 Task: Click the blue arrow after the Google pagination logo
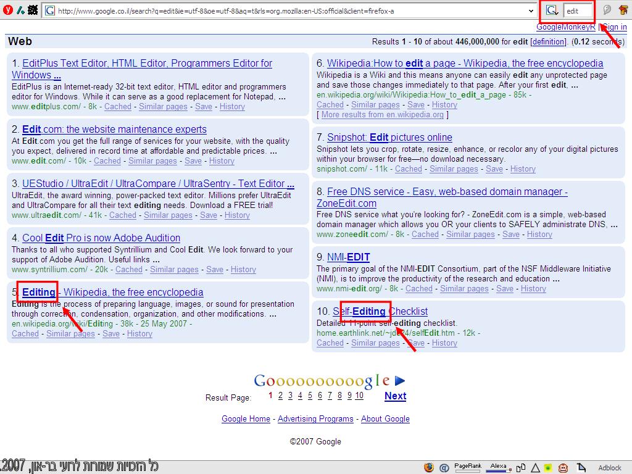[399, 380]
